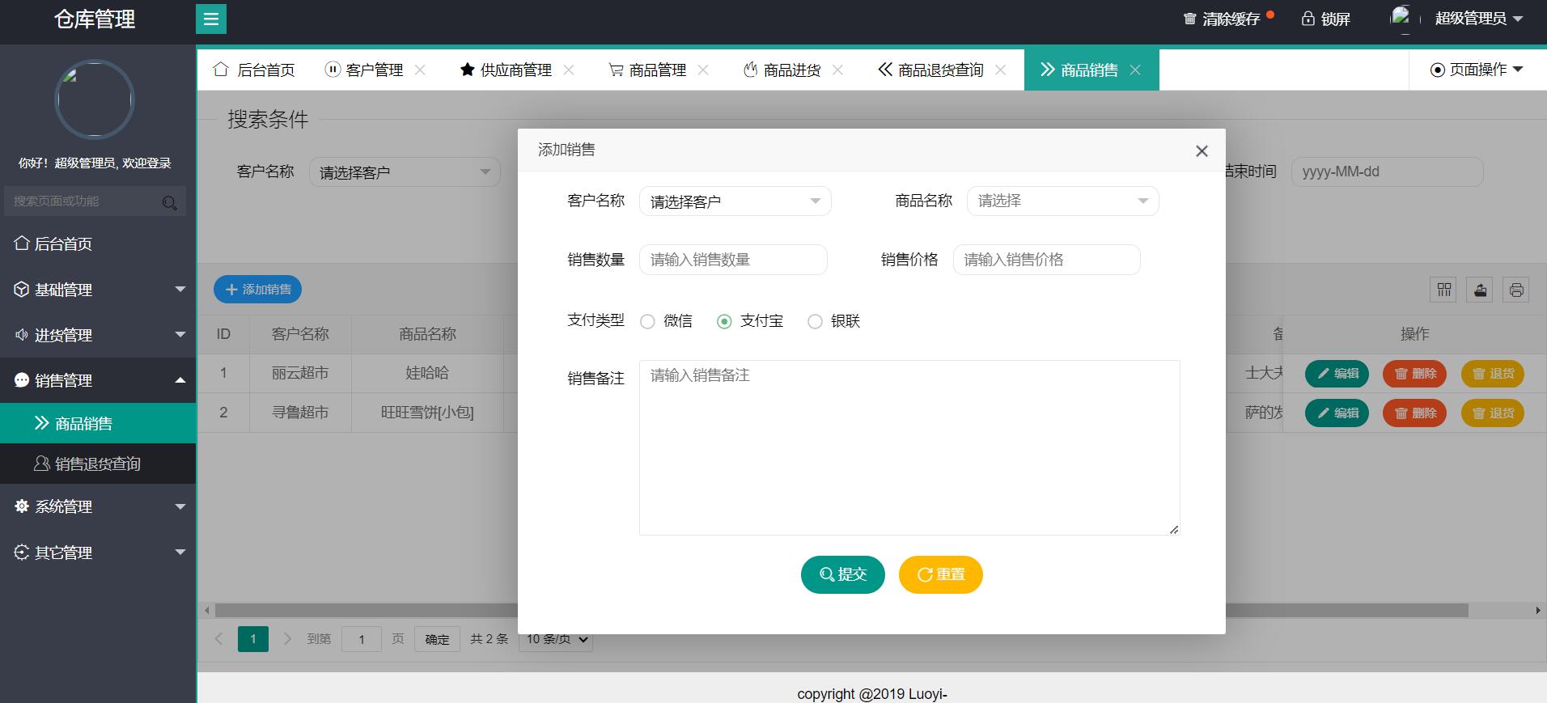Viewport: 1547px width, 703px height.
Task: Close the 商品退货查询 tab
Action: (1001, 70)
